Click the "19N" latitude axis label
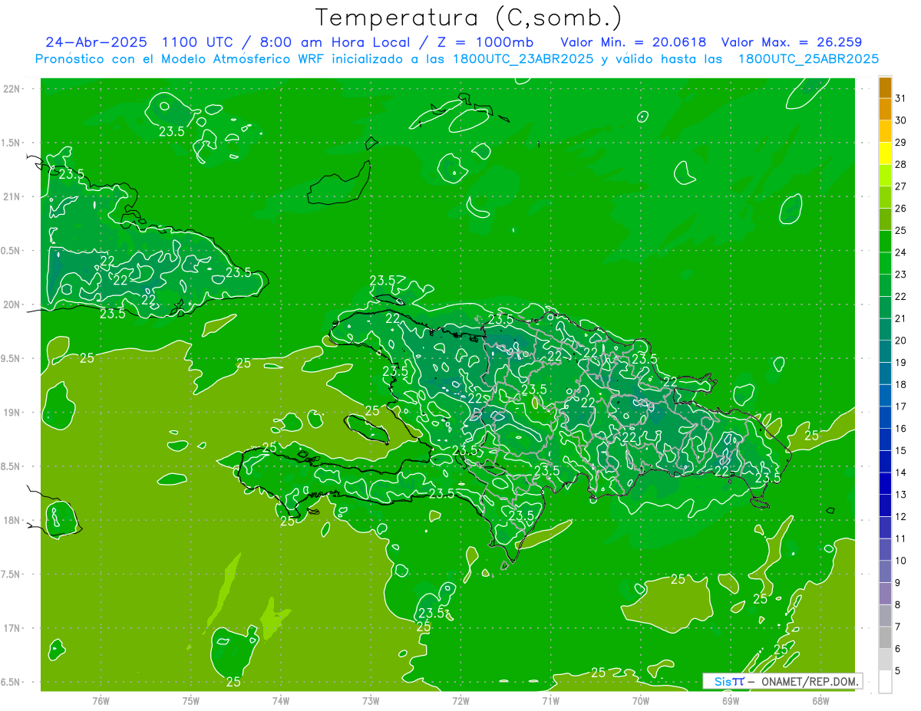The height and width of the screenshot is (711, 921). 12,413
